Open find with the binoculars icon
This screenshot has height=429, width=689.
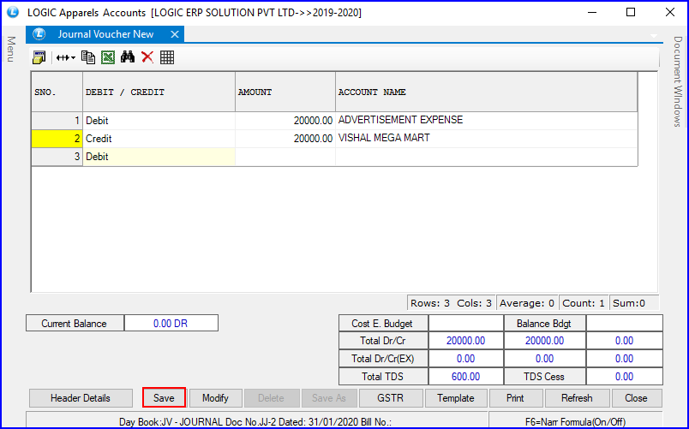[x=128, y=57]
